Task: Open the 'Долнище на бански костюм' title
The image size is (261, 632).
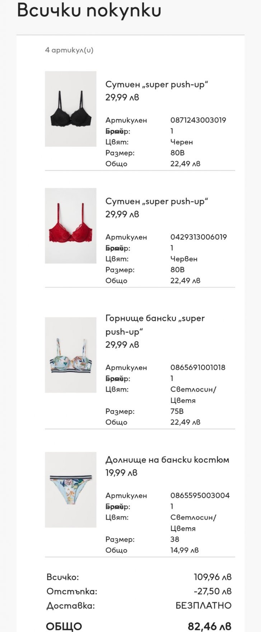Action: click(167, 460)
